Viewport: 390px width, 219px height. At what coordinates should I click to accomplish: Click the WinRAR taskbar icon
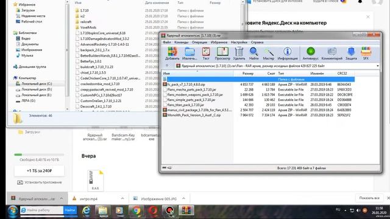pos(186,211)
